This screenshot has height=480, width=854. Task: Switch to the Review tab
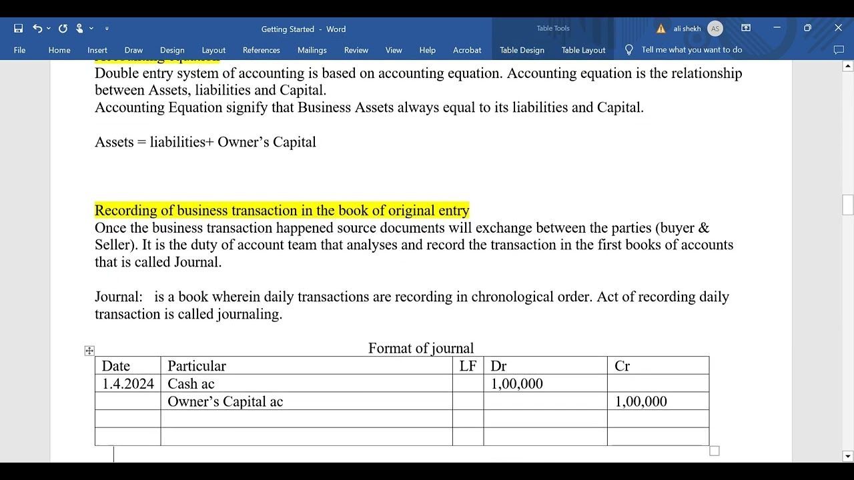[x=356, y=50]
